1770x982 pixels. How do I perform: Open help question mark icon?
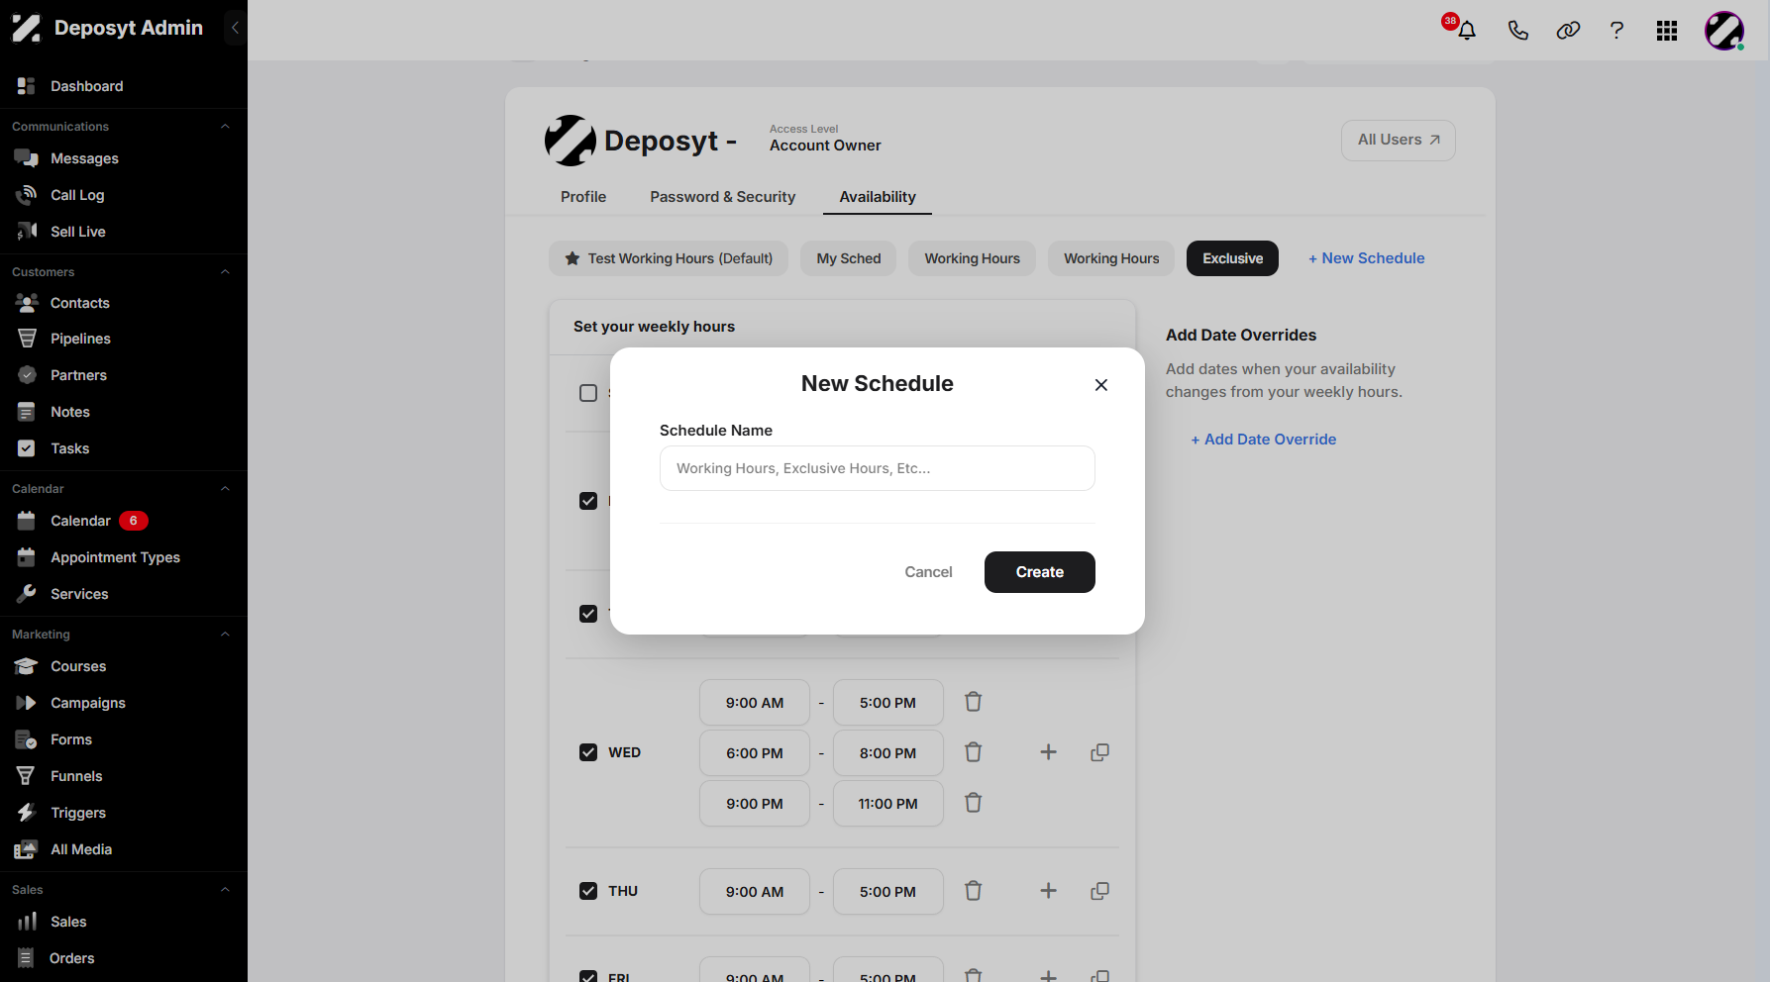(x=1616, y=31)
